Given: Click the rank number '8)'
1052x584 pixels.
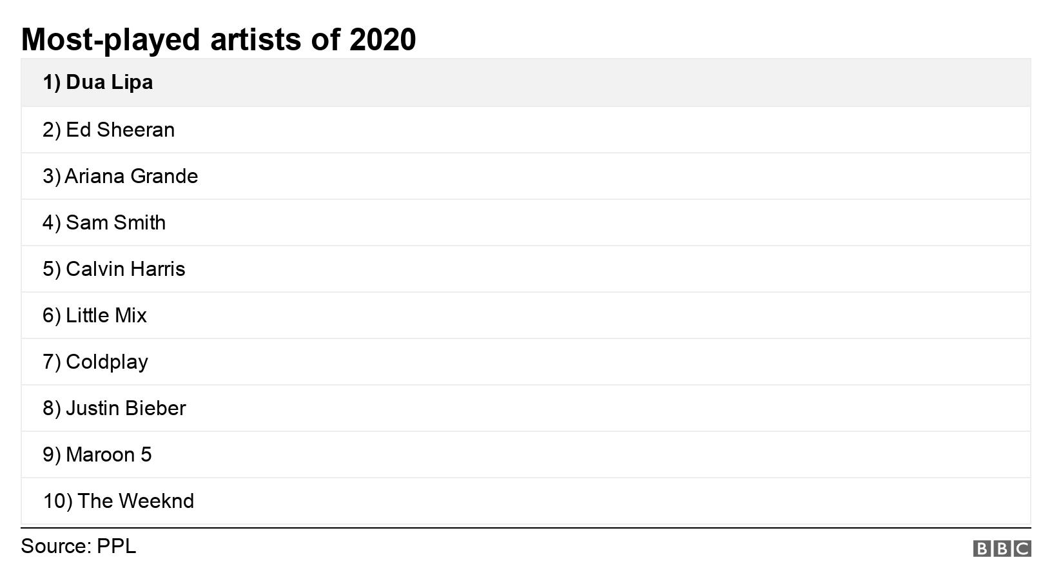Looking at the screenshot, I should [52, 408].
